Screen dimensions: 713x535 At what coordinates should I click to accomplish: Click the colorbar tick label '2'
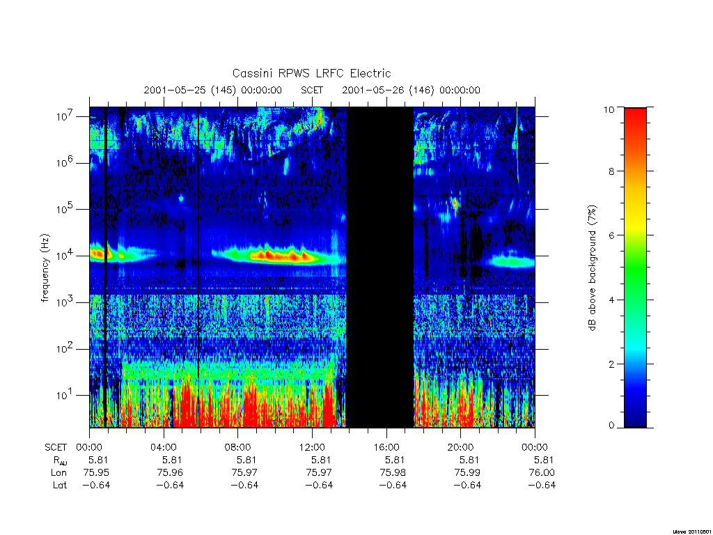[611, 364]
